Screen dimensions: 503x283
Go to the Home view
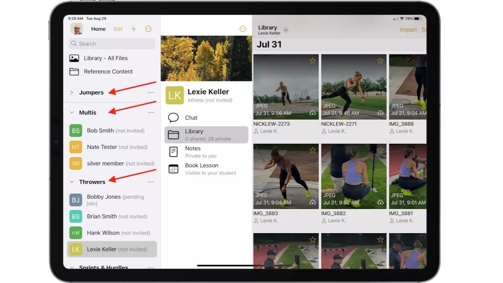(98, 29)
